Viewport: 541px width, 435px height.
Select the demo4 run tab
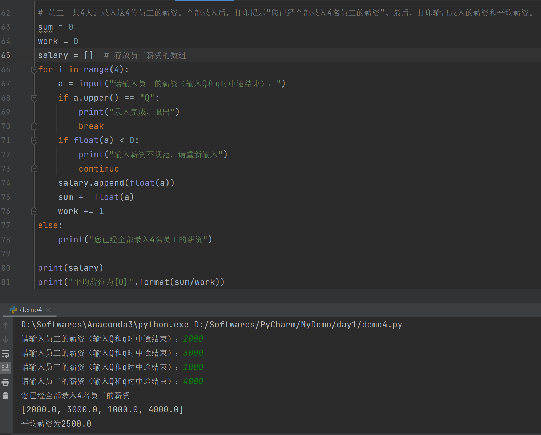pyautogui.click(x=31, y=310)
